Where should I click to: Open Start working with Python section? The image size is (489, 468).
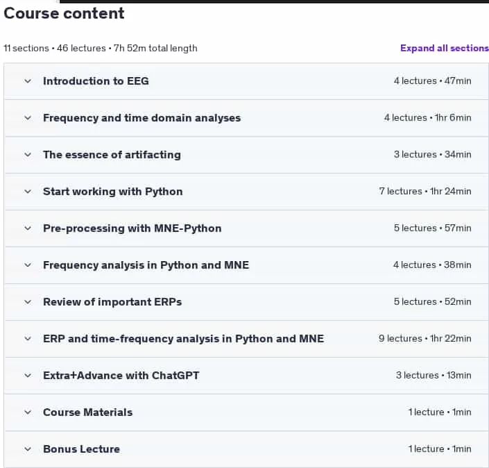pyautogui.click(x=113, y=192)
